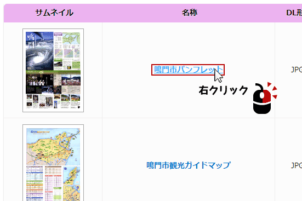
Task: Click the 鳴門市パンフレット thumbnail image
Action: (x=53, y=70)
